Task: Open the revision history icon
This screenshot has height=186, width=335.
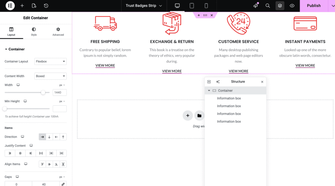Action: pos(46,6)
